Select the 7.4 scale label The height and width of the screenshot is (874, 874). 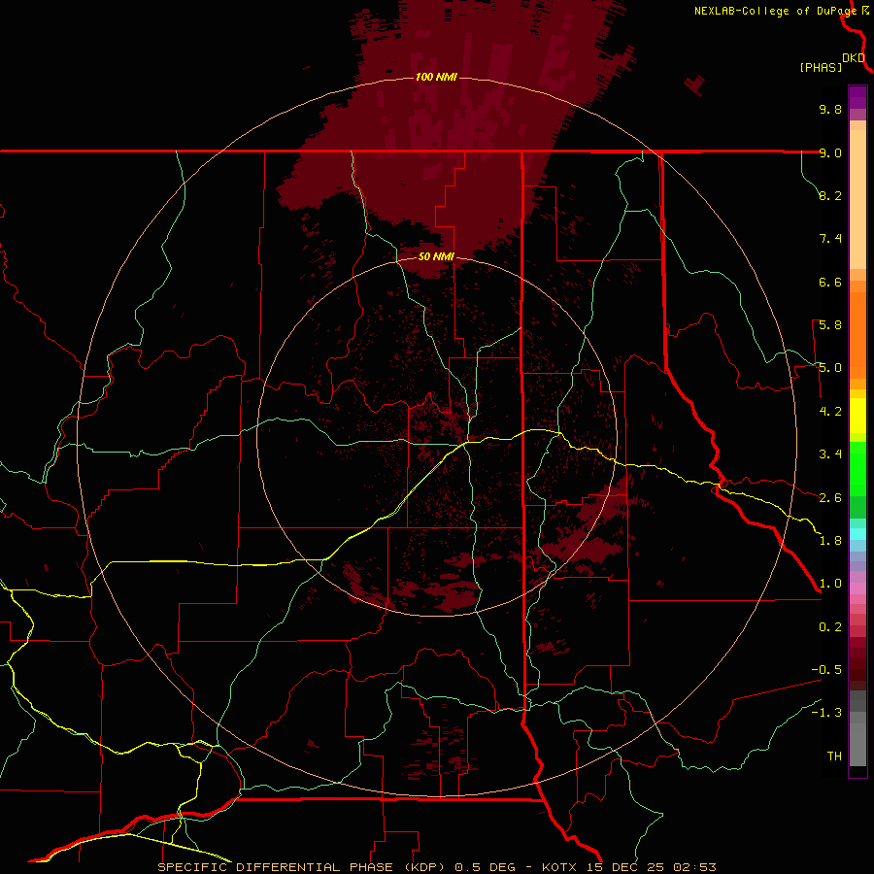point(830,239)
